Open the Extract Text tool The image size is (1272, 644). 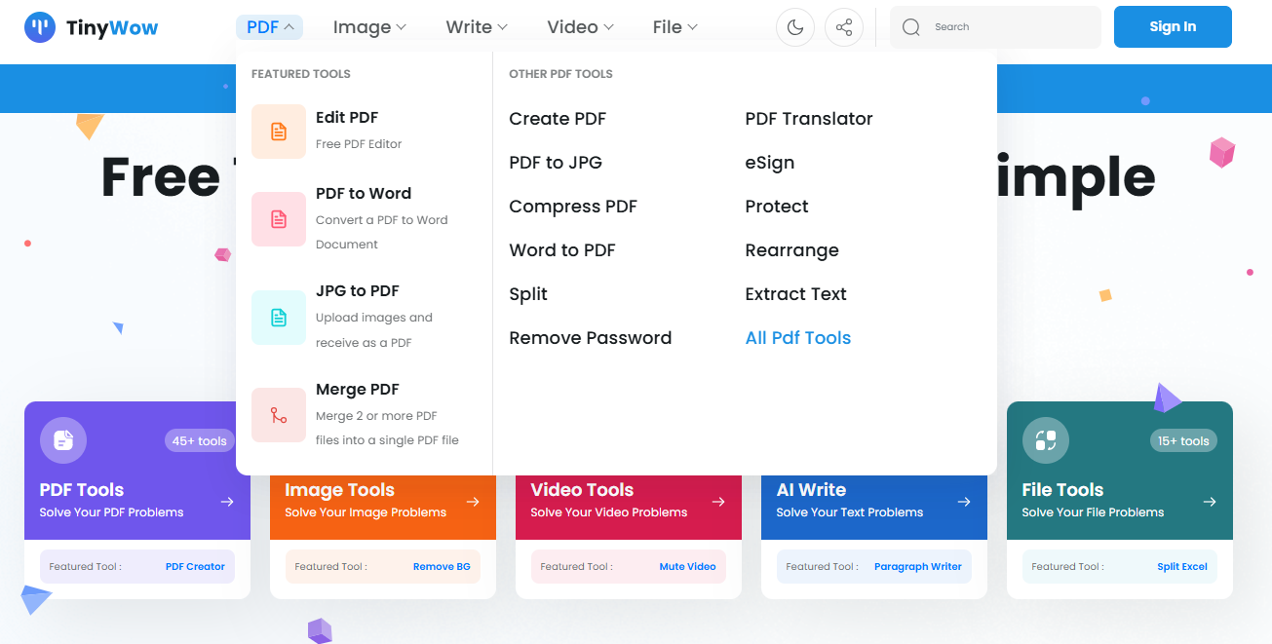[x=796, y=294]
